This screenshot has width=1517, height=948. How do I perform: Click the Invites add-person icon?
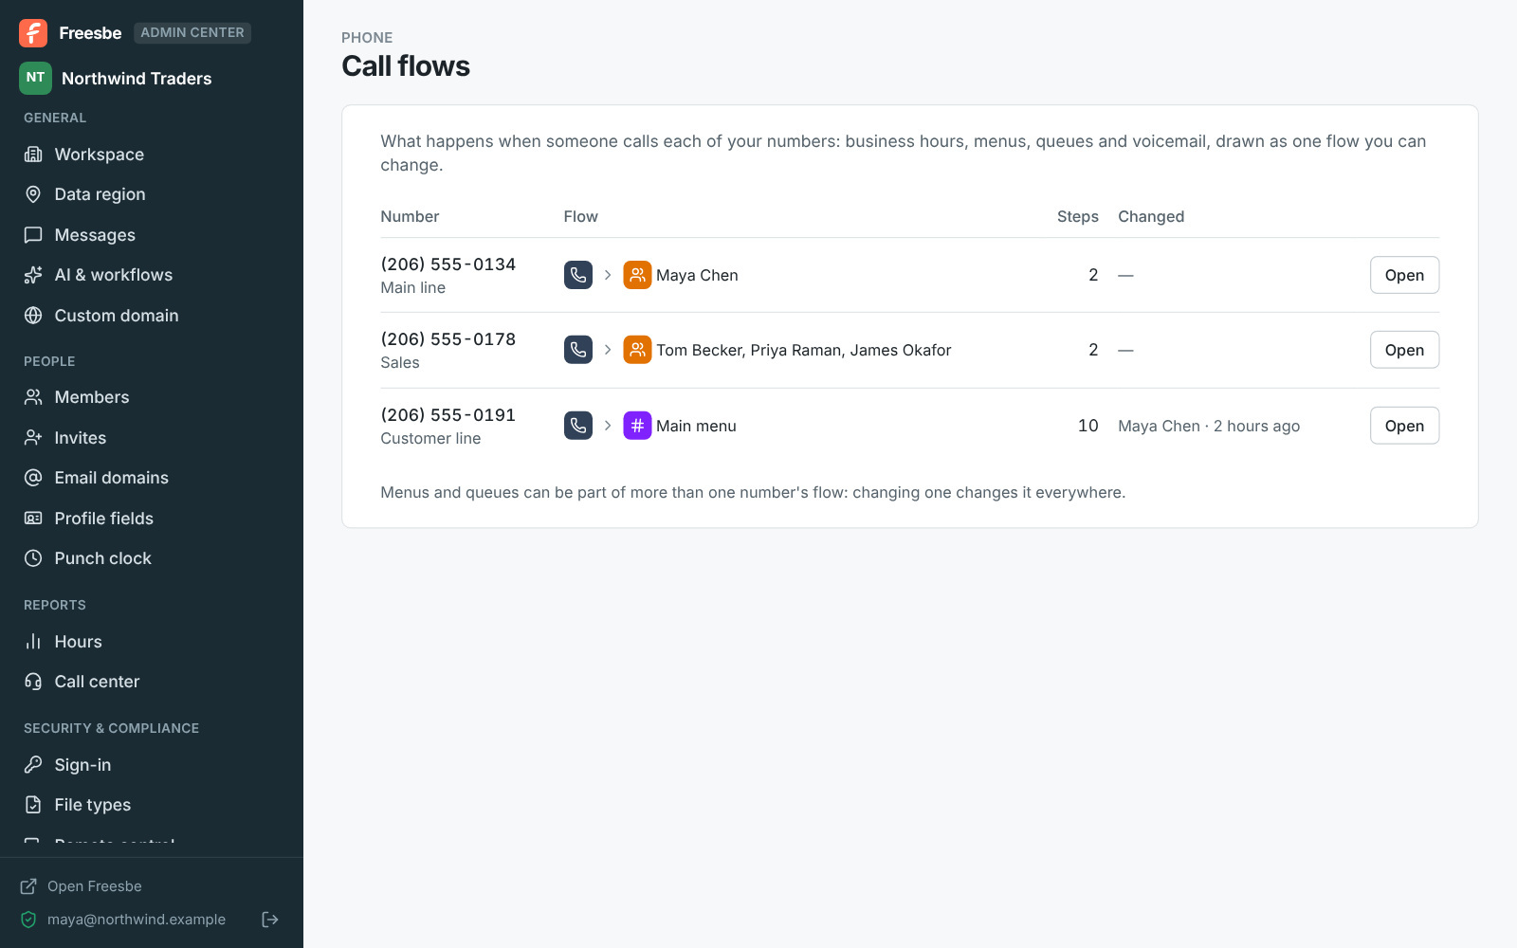click(33, 438)
